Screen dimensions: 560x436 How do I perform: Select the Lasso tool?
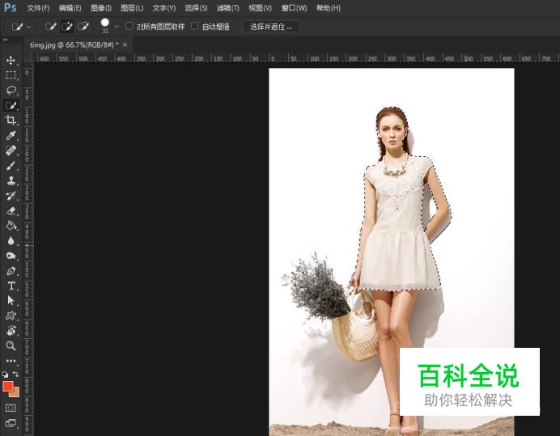11,90
